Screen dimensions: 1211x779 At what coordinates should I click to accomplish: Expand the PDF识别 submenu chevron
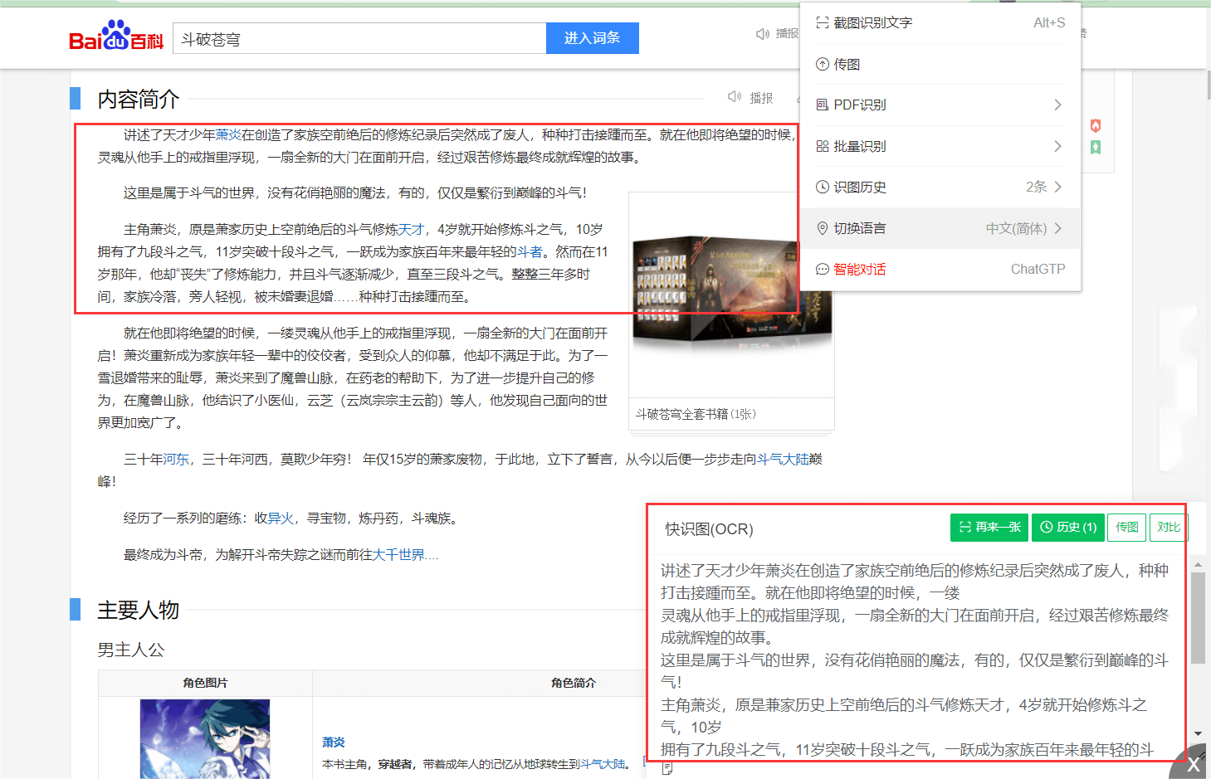1057,105
